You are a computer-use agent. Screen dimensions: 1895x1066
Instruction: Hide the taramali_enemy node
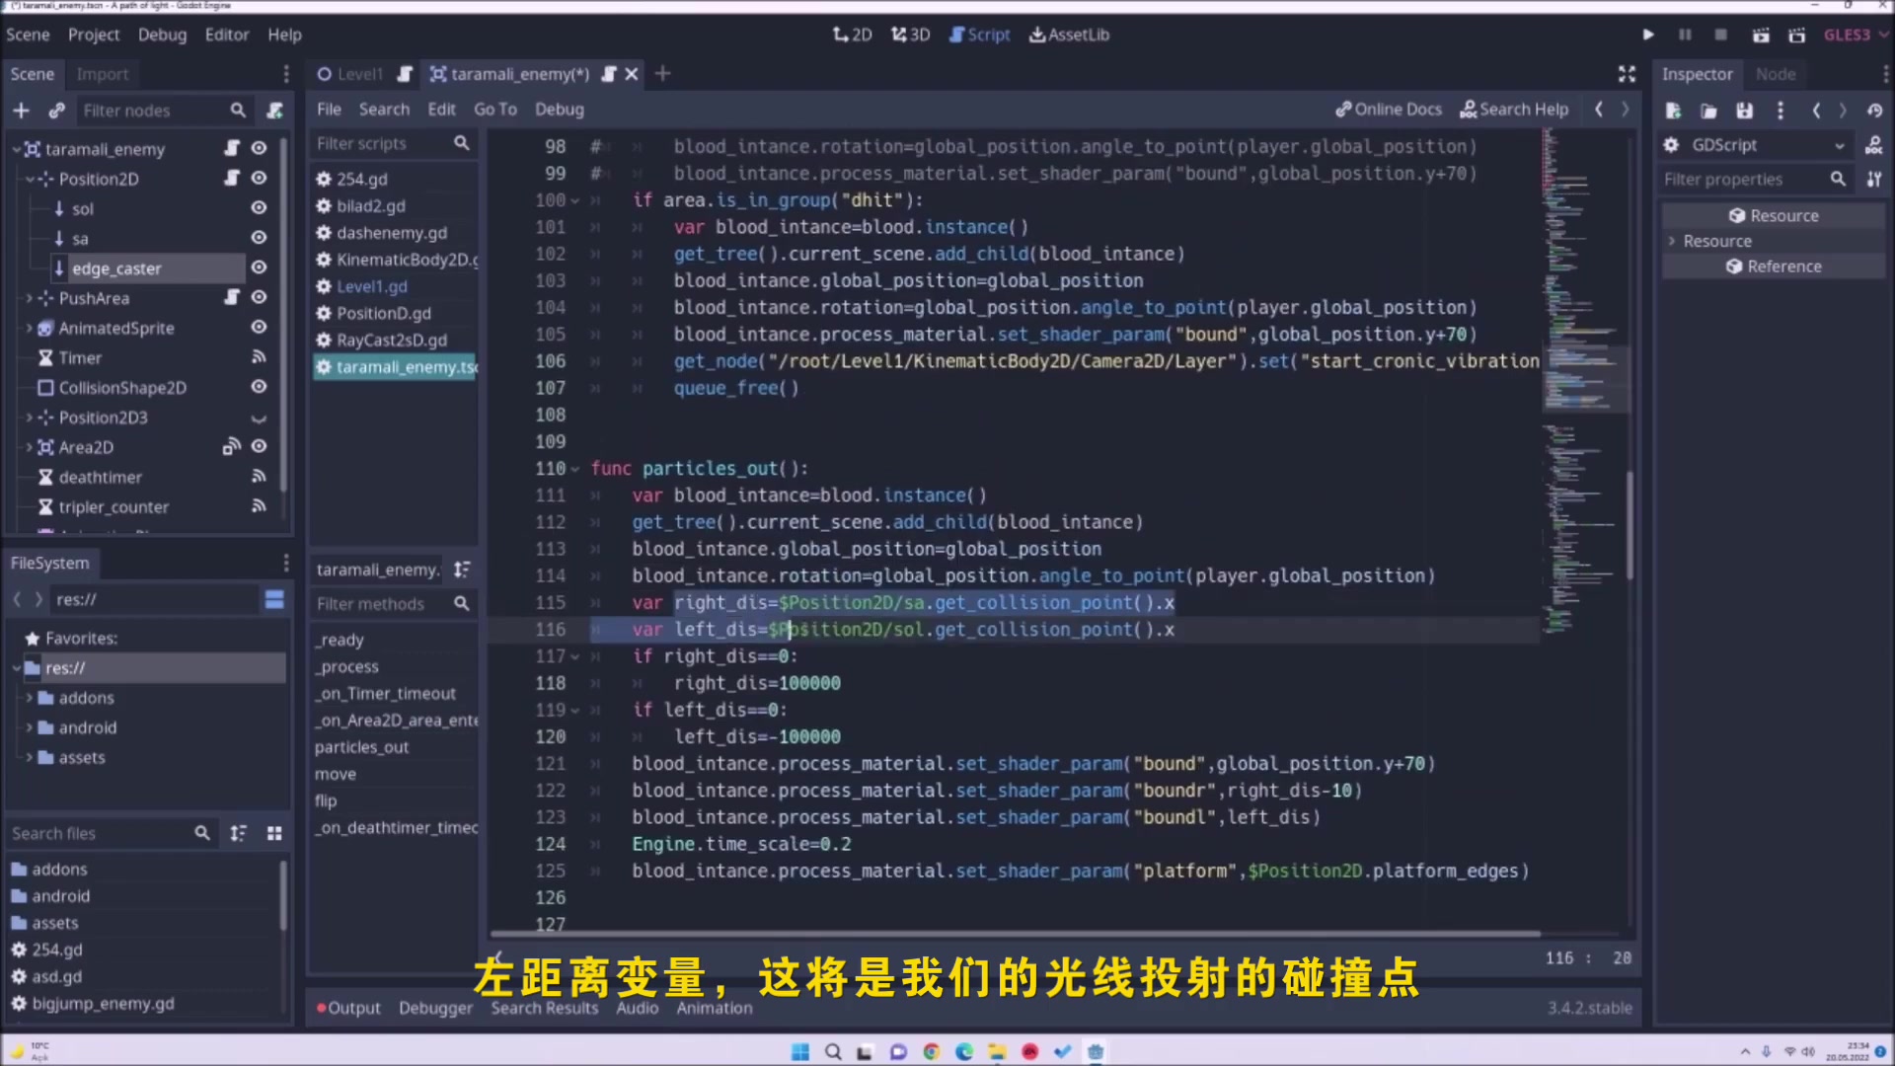tap(259, 148)
